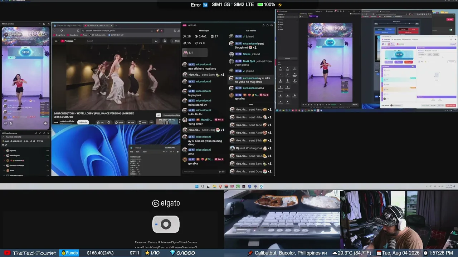Open Windows Start menu on taskbar

coord(197,186)
